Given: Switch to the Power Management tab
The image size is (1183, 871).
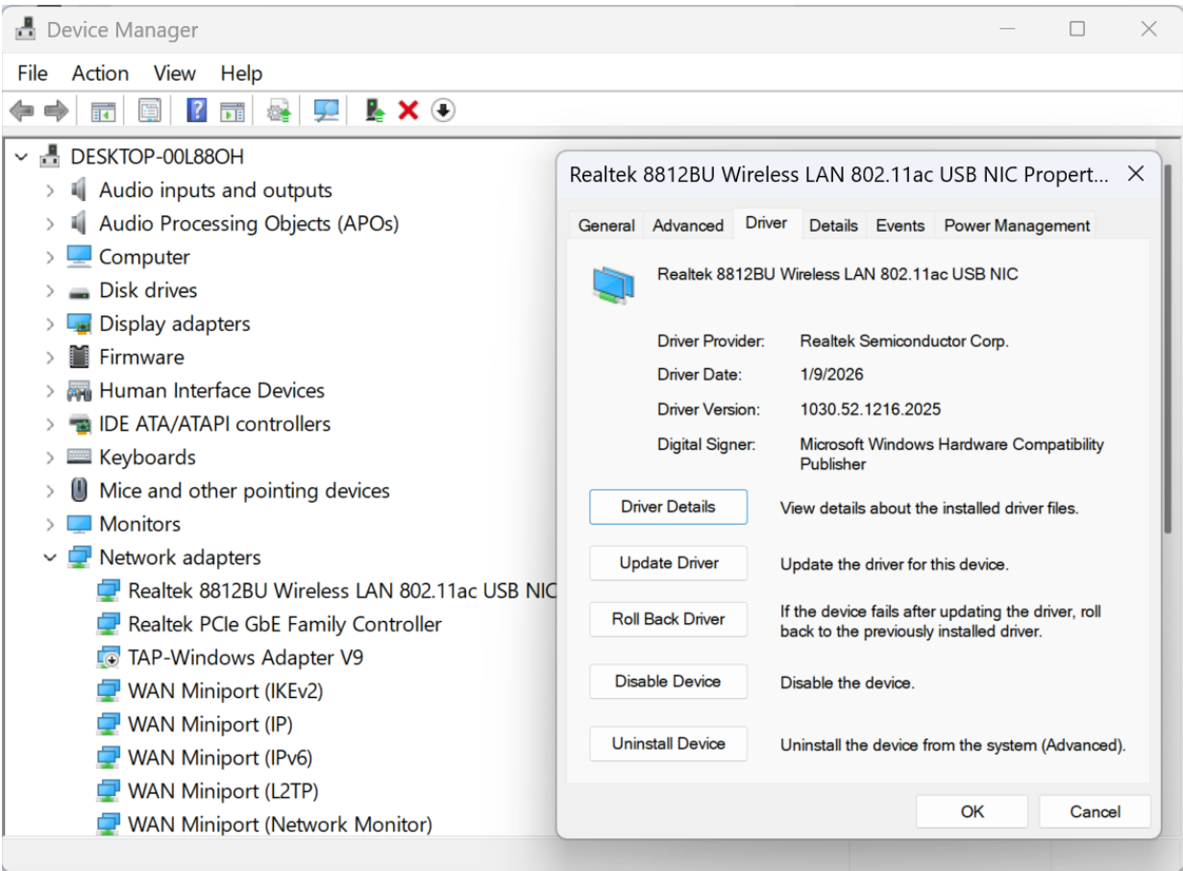Looking at the screenshot, I should click(x=1017, y=225).
